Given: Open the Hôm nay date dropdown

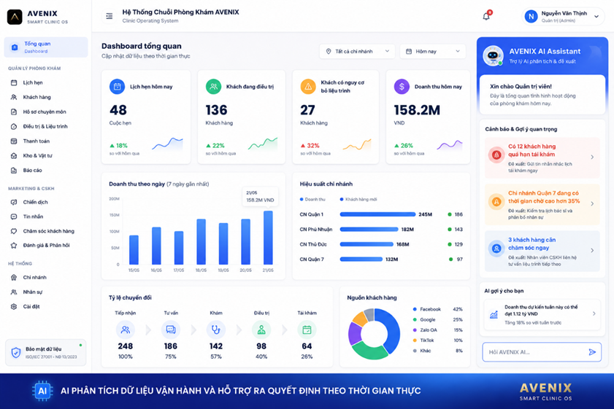Looking at the screenshot, I should (x=433, y=51).
